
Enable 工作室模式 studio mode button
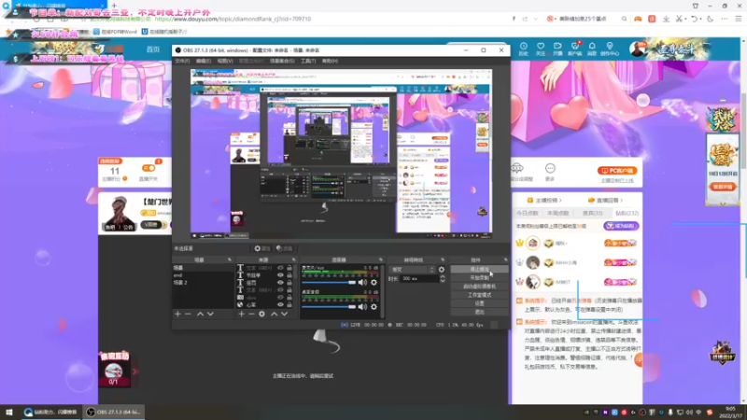coord(479,295)
